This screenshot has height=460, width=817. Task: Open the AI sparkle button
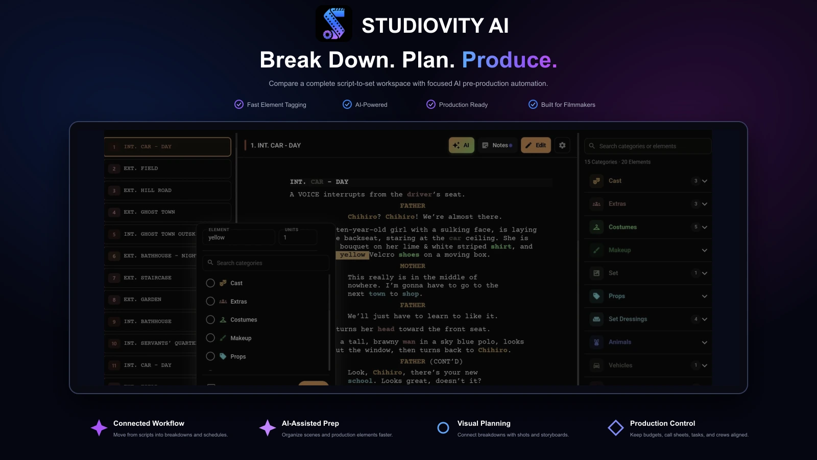pos(462,145)
